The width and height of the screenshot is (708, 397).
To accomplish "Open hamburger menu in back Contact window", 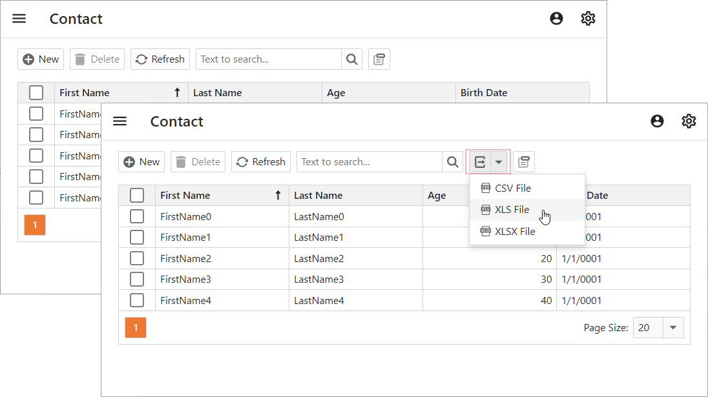I will [19, 19].
